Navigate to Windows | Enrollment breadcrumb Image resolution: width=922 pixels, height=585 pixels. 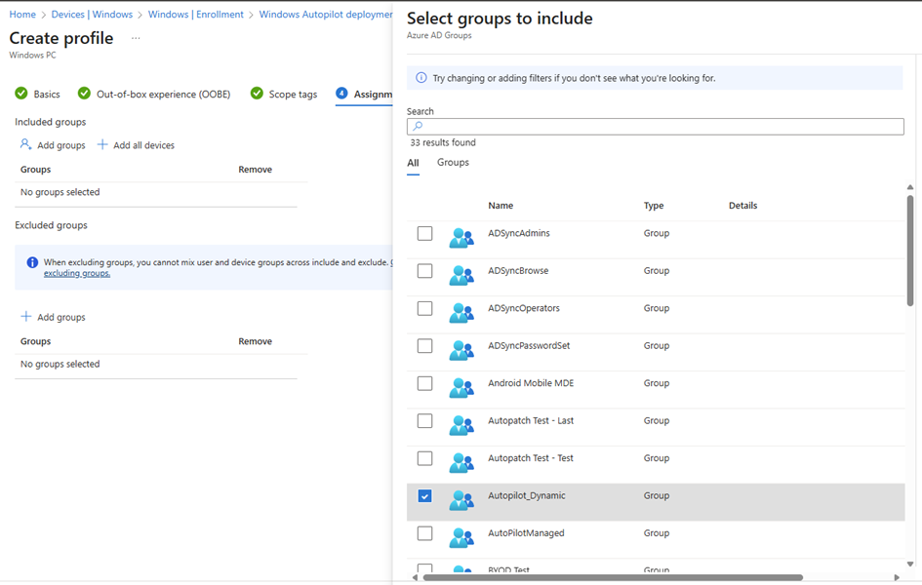pos(195,15)
